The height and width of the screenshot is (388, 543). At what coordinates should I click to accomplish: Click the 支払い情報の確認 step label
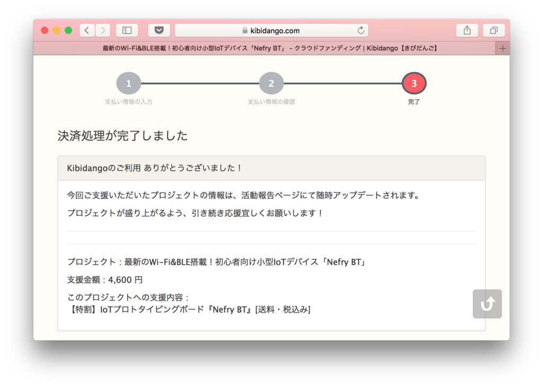click(271, 102)
